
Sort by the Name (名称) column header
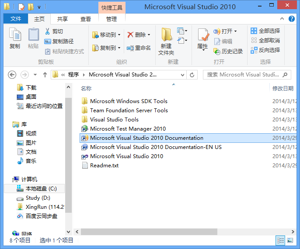(x=86, y=89)
